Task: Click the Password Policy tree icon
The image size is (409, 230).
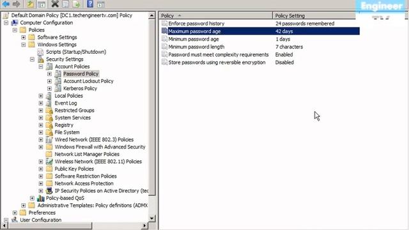Action: [58, 74]
